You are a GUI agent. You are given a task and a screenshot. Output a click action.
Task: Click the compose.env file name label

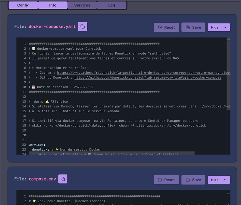tap(42, 179)
